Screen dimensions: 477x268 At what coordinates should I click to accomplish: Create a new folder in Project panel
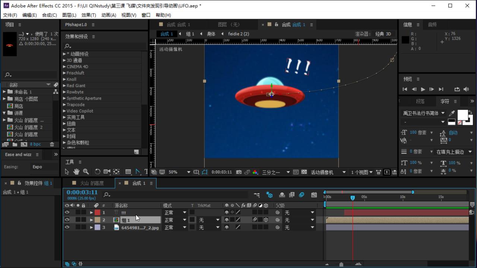tap(15, 144)
